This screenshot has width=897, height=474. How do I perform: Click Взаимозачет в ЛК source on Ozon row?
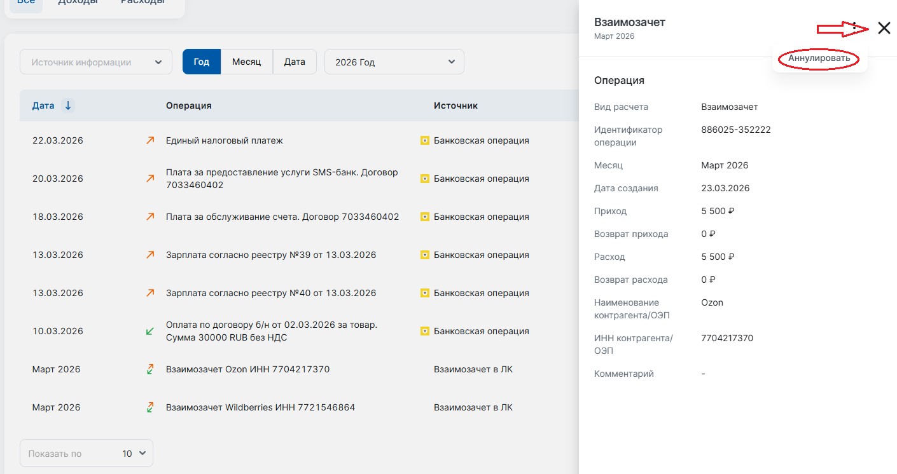473,369
